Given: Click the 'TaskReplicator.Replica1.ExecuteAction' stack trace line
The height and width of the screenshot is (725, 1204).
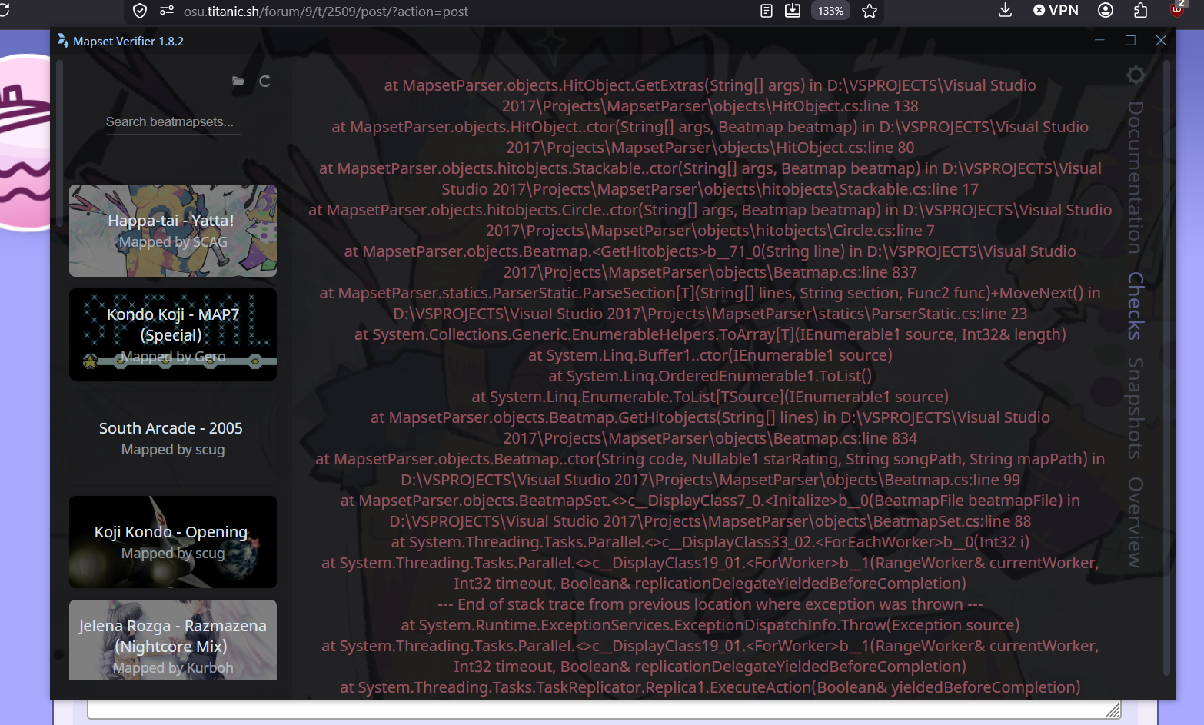Looking at the screenshot, I should pyautogui.click(x=710, y=688).
